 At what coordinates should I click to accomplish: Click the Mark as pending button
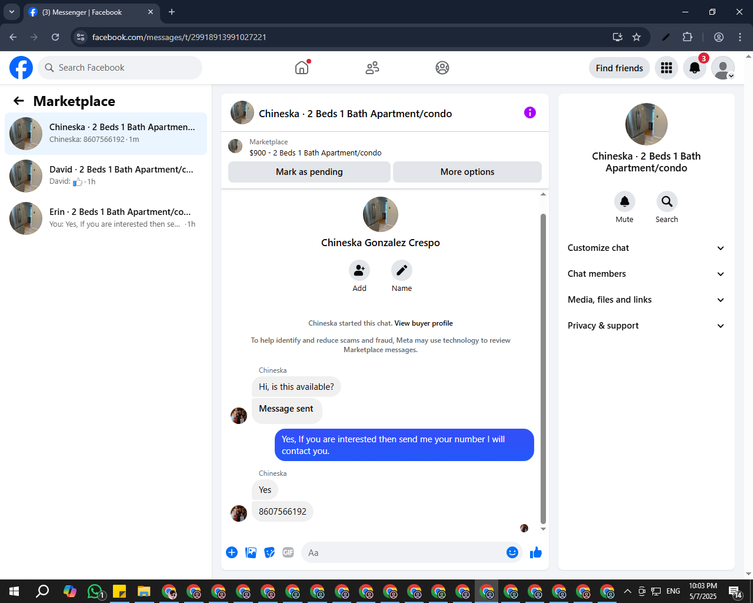(309, 172)
